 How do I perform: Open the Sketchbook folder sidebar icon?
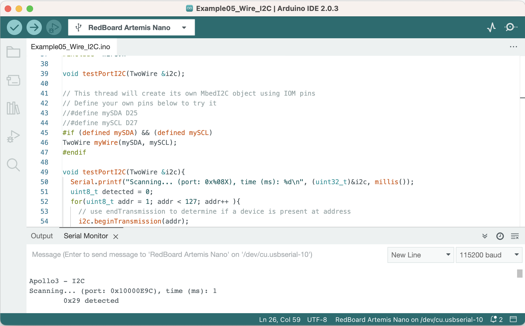click(x=13, y=52)
